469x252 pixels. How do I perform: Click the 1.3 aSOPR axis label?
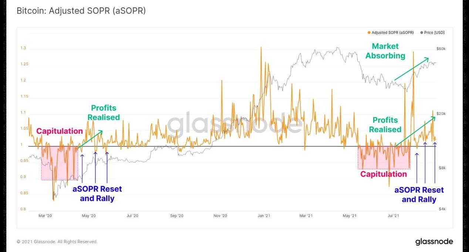pyautogui.click(x=23, y=48)
